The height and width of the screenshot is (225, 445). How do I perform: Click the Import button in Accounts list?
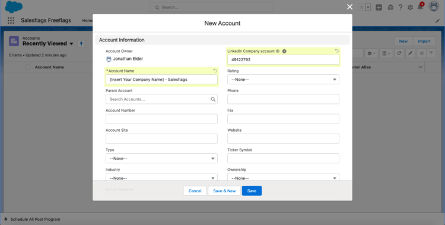424,41
